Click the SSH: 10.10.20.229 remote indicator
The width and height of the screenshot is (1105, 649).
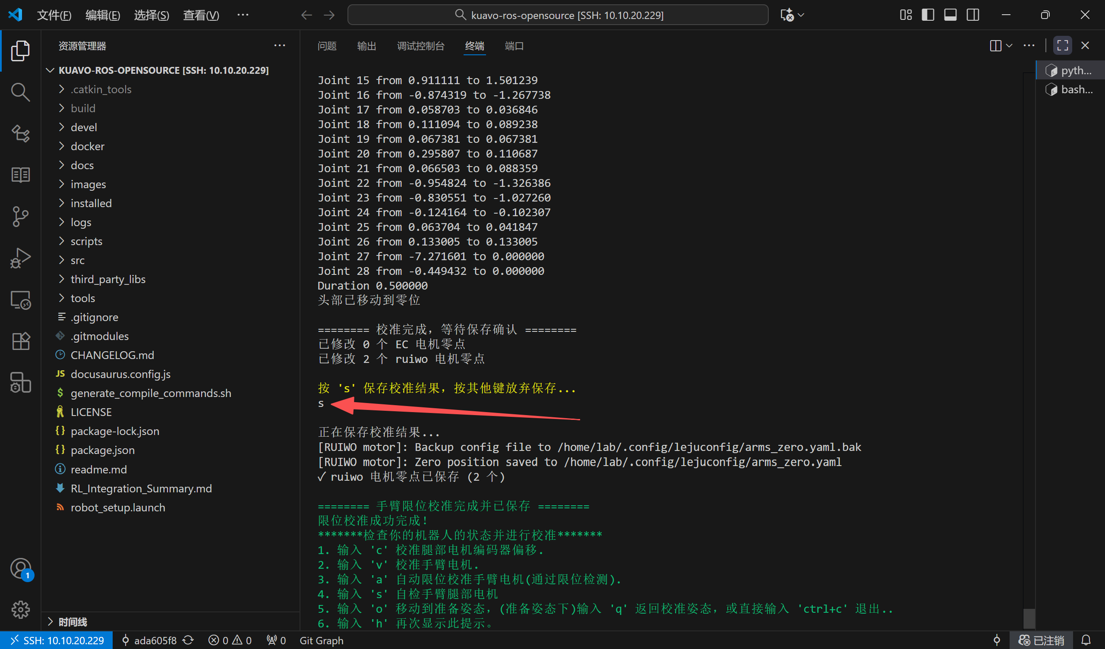[x=57, y=640]
